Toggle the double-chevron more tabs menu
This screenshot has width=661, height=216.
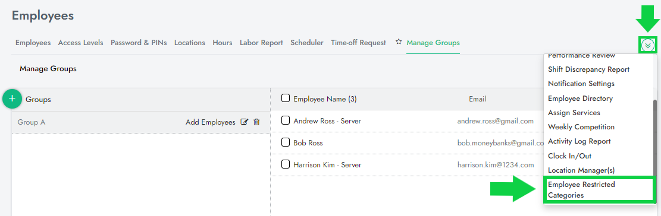coord(648,45)
